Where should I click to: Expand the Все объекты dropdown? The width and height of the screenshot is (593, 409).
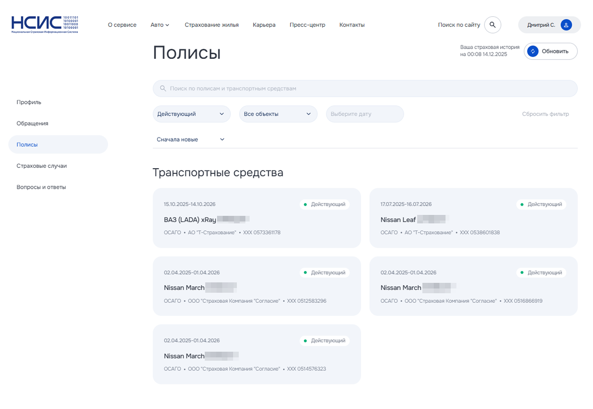click(278, 114)
